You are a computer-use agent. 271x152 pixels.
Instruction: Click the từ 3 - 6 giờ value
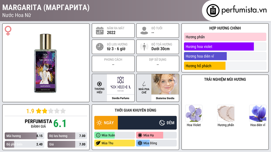[x=116, y=49]
